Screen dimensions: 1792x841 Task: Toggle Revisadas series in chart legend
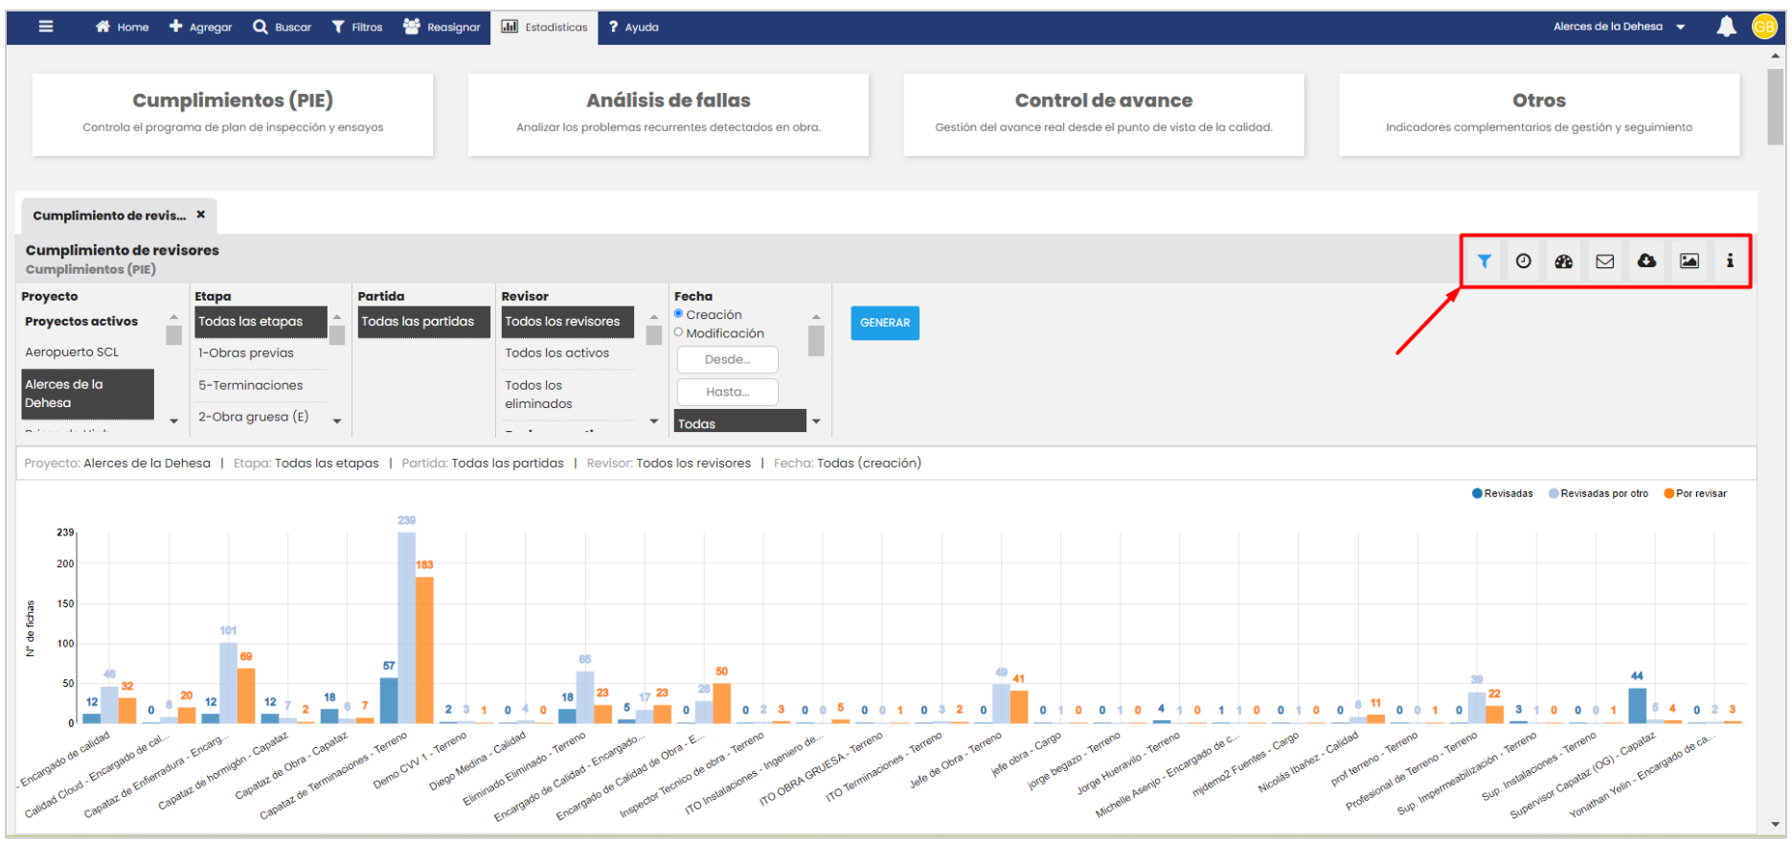click(x=1502, y=494)
